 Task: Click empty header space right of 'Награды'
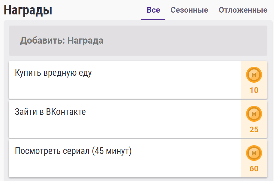click(x=96, y=11)
